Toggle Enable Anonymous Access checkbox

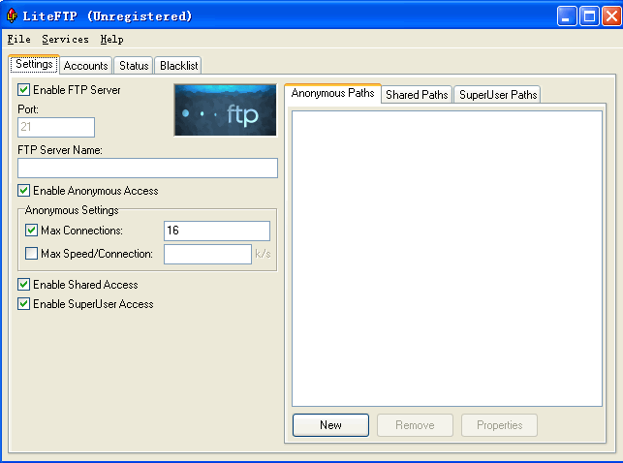pyautogui.click(x=24, y=191)
